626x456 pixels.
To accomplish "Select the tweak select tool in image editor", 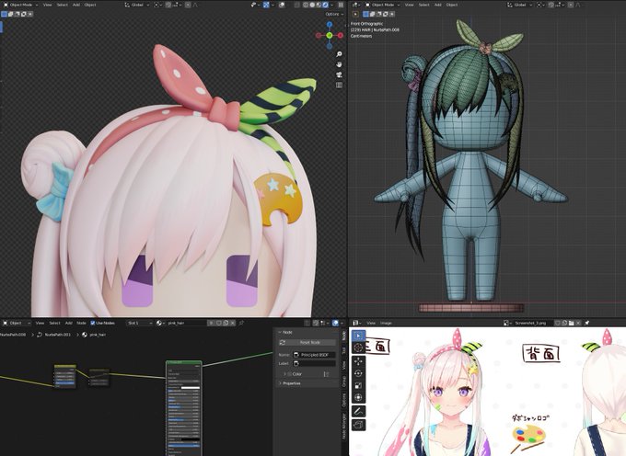I will (358, 336).
